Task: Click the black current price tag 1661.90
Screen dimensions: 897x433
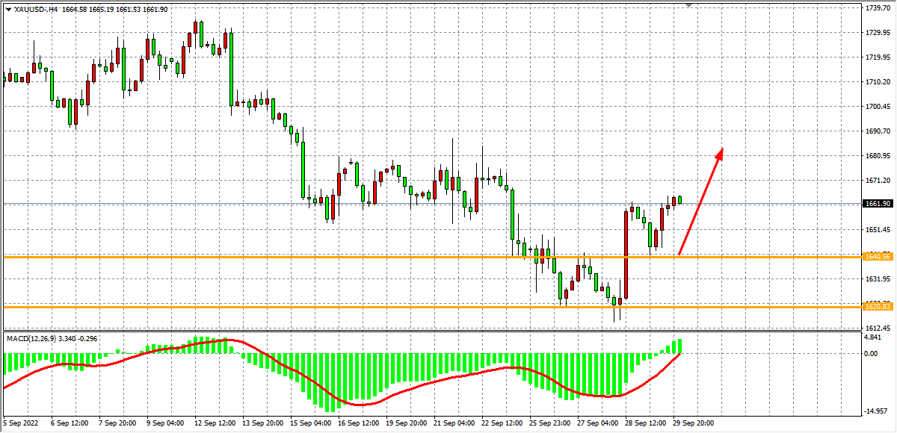Action: pyautogui.click(x=876, y=204)
